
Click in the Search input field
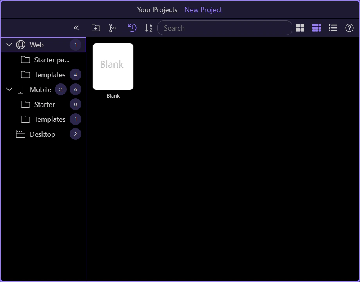tap(225, 28)
